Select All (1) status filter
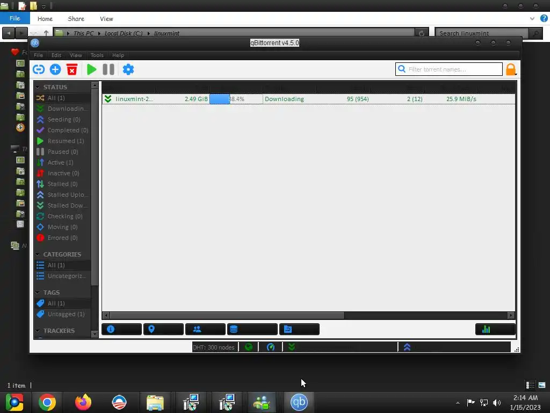 [62, 98]
